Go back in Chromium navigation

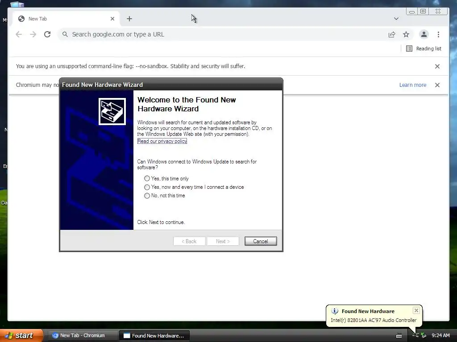(19, 34)
